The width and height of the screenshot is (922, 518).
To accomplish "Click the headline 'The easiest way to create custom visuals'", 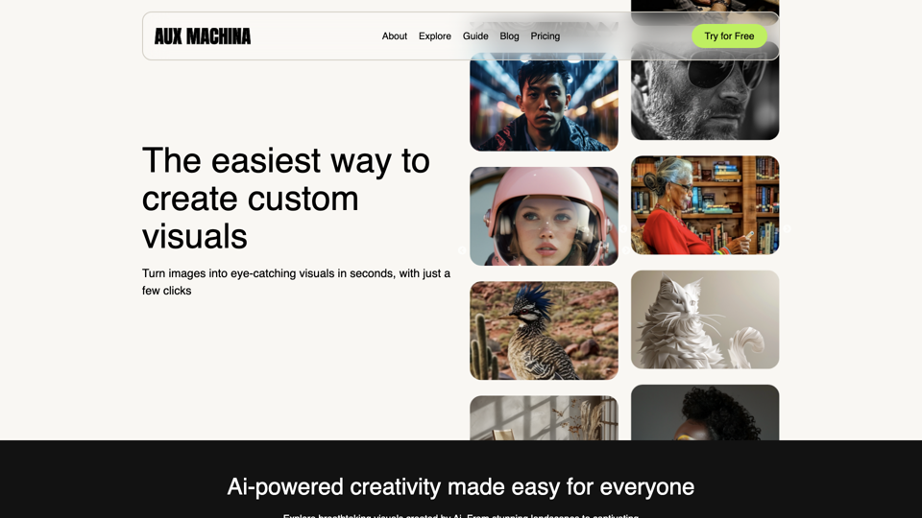I will [286, 198].
